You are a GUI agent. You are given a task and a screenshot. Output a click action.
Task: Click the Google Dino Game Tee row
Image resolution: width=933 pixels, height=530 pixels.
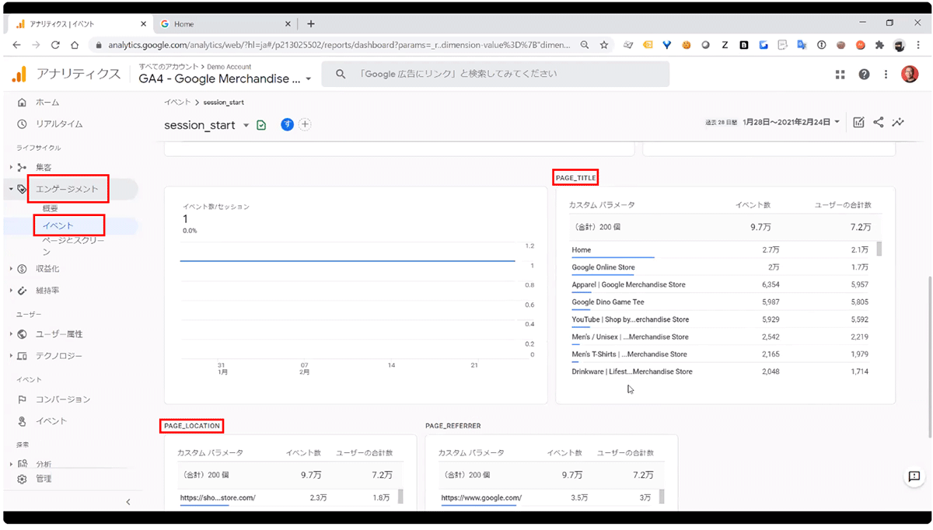pos(725,302)
